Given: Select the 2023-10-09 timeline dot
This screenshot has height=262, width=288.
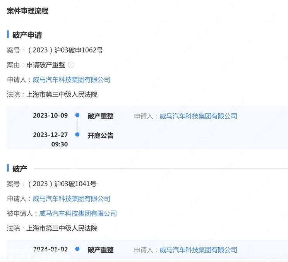Looking at the screenshot, I should coord(77,115).
